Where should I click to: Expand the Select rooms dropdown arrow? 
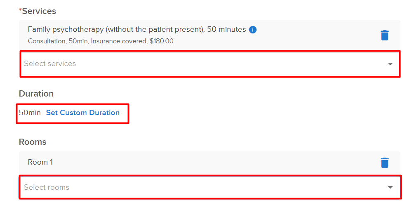coord(390,187)
